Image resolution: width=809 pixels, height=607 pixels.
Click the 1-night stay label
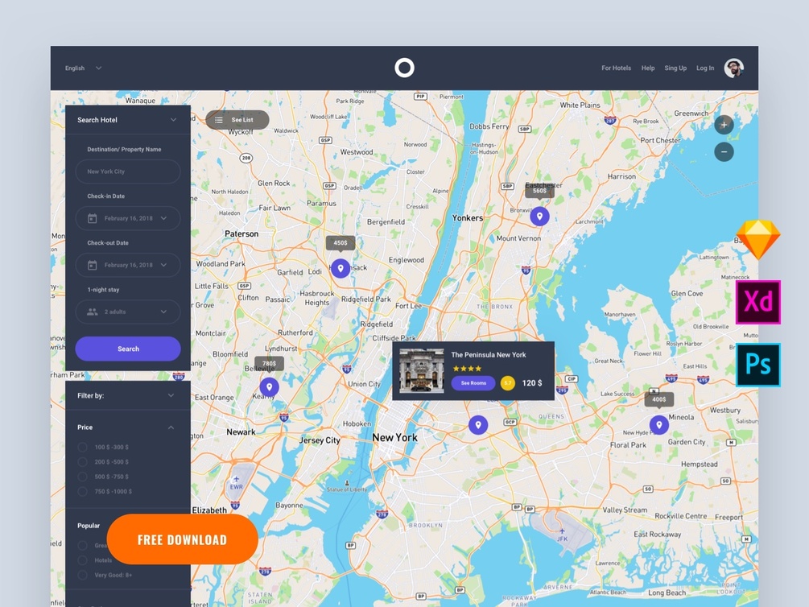(103, 290)
